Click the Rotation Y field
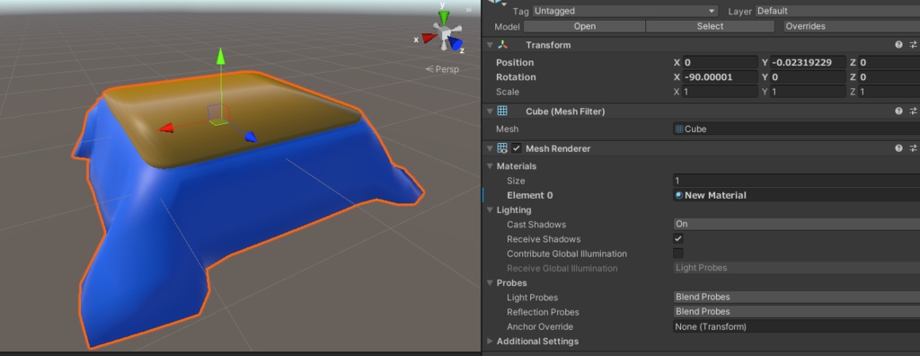This screenshot has width=920, height=356. (x=808, y=77)
